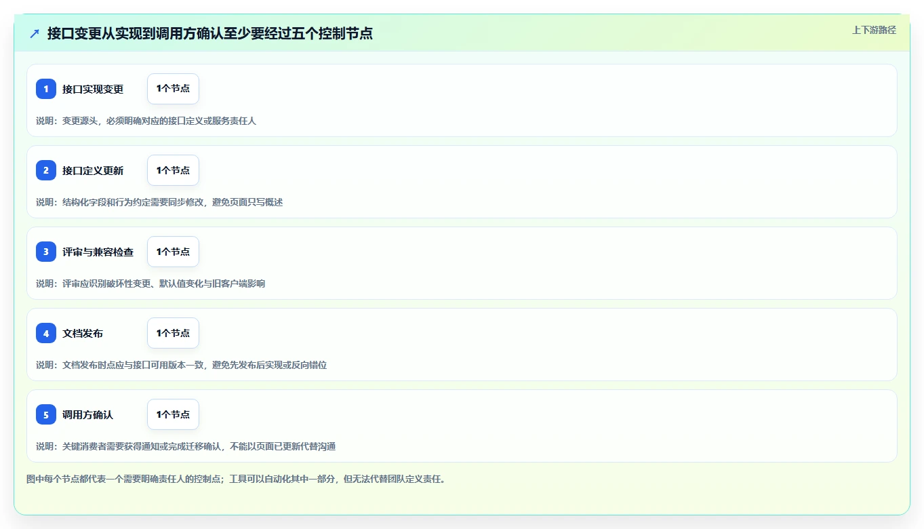Click the 1个节点 chip for 评审与兼容检查
The width and height of the screenshot is (924, 529).
point(173,252)
